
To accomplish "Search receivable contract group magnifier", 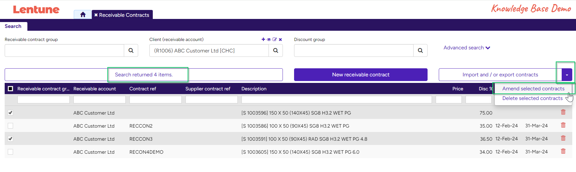I will coord(131,50).
